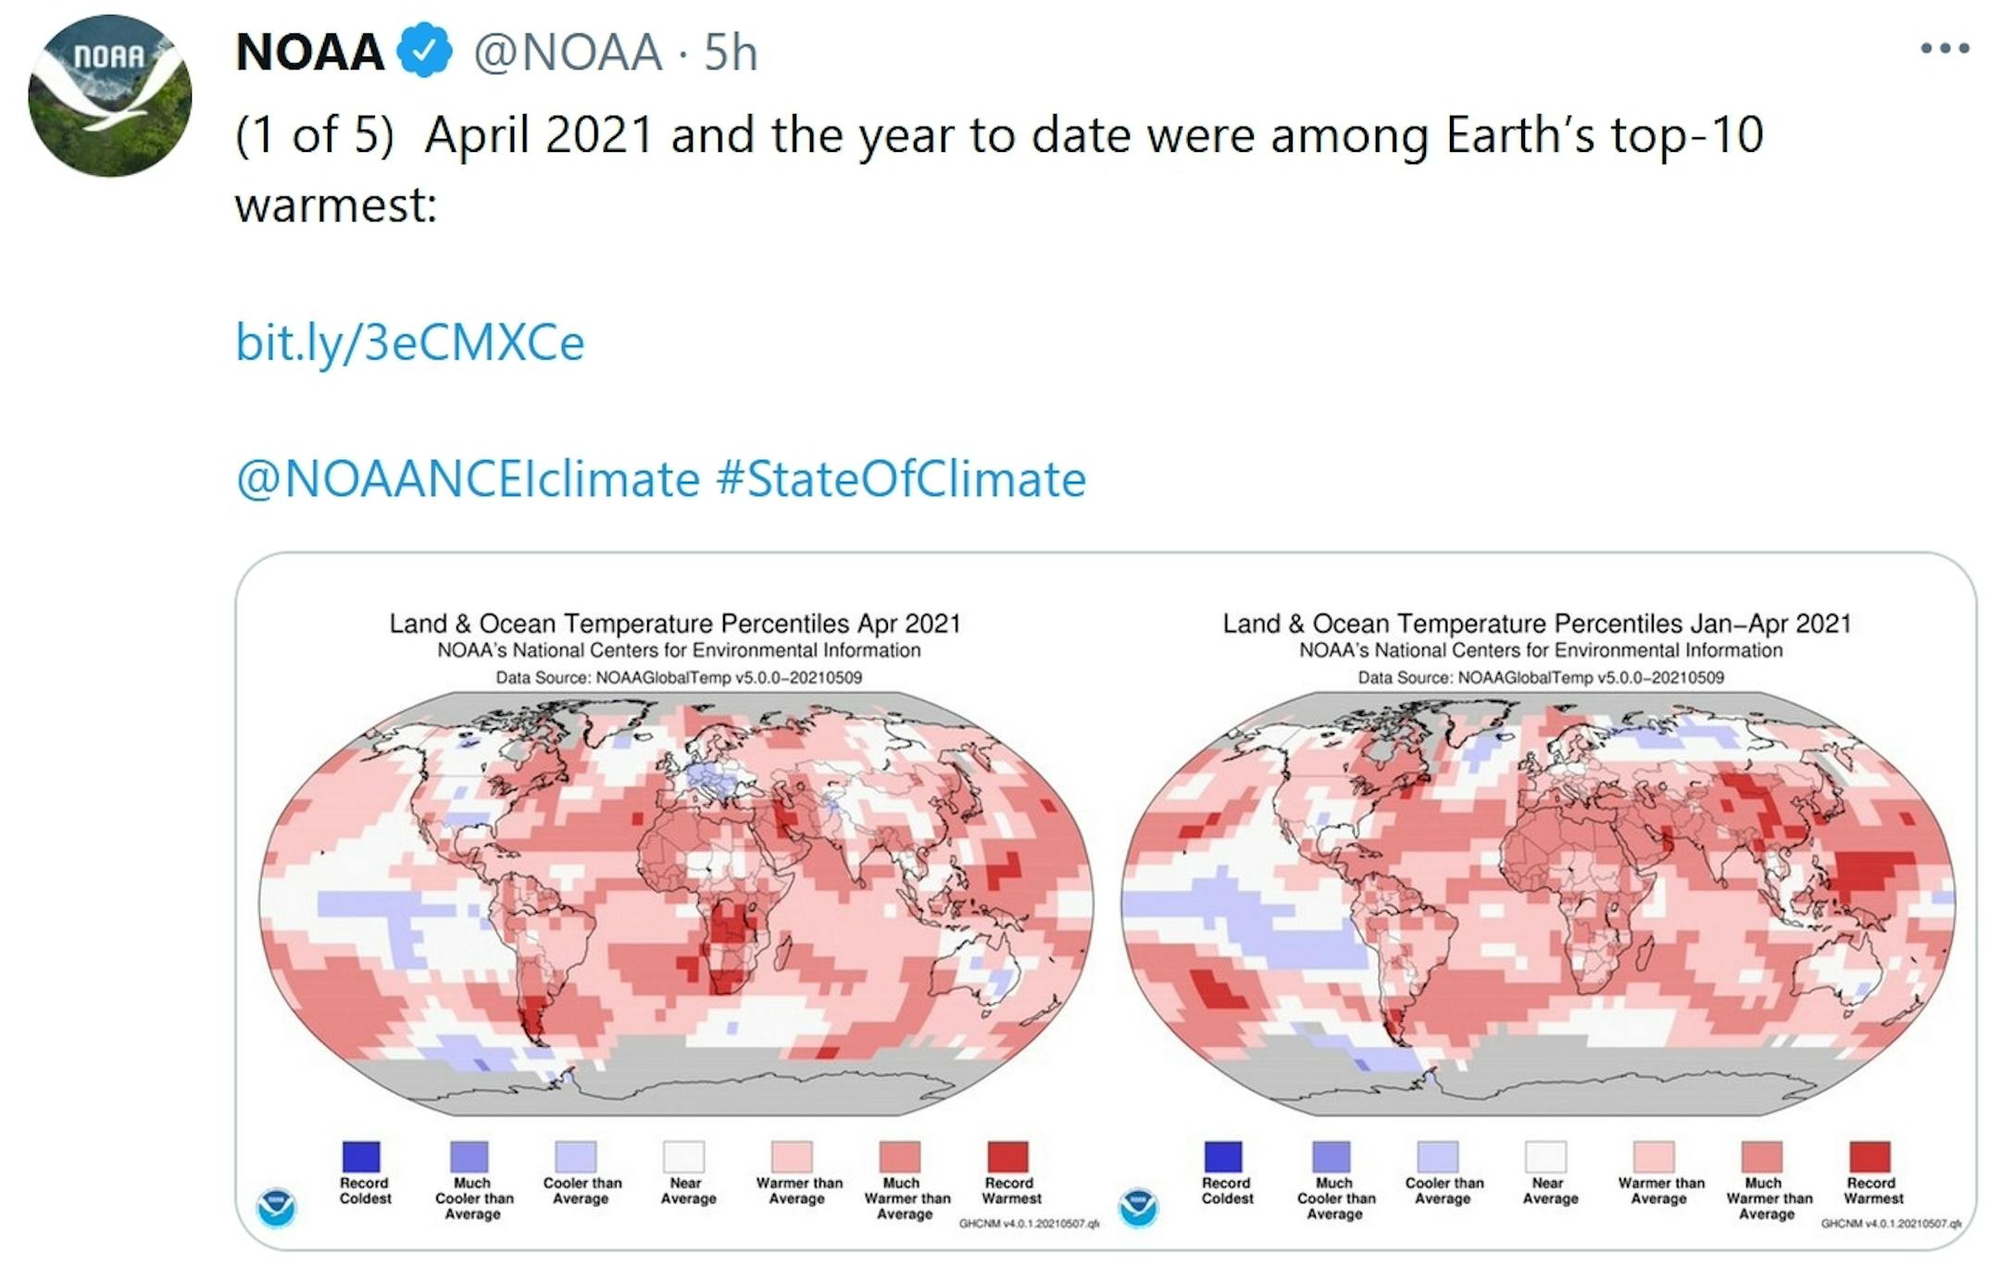Click the 5h tweet timestamp
The image size is (2000, 1269).
(x=731, y=52)
